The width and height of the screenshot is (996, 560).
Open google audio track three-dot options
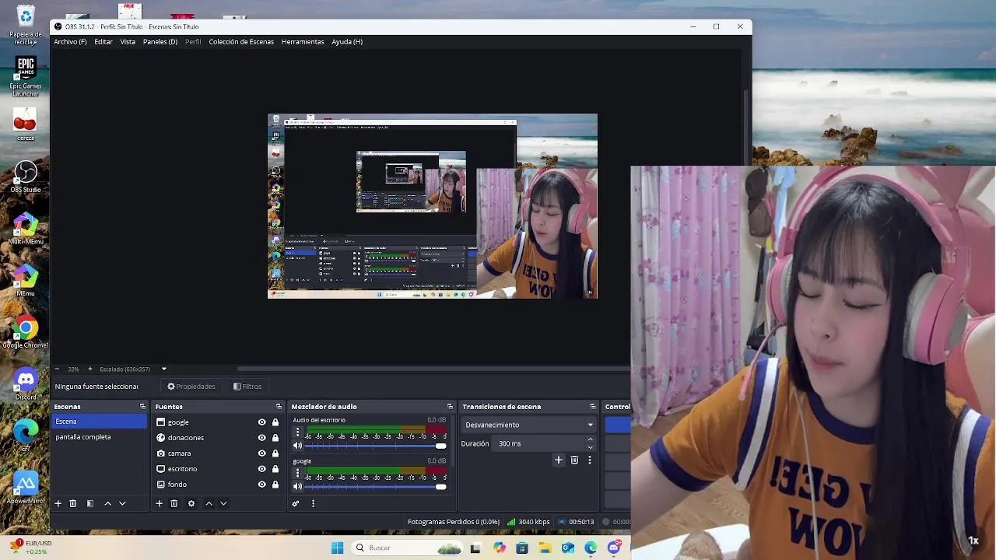pyautogui.click(x=297, y=473)
